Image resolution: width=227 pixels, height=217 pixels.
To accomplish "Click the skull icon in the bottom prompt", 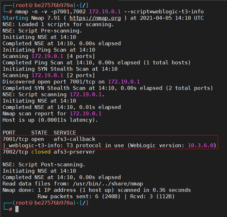I will (x=31, y=203).
